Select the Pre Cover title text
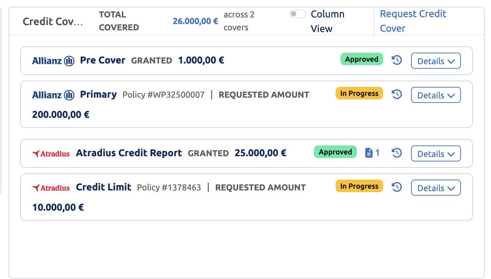The width and height of the screenshot is (491, 279). pos(103,60)
